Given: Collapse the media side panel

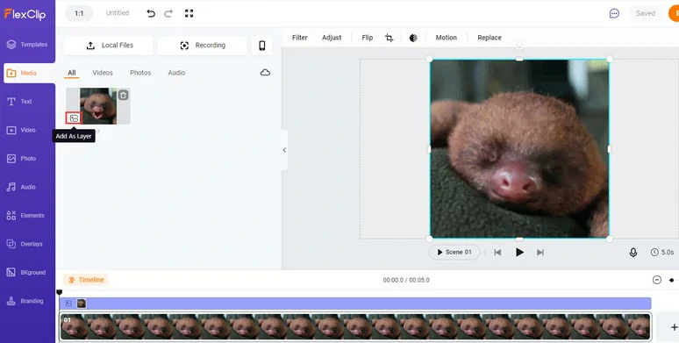Looking at the screenshot, I should (x=284, y=150).
